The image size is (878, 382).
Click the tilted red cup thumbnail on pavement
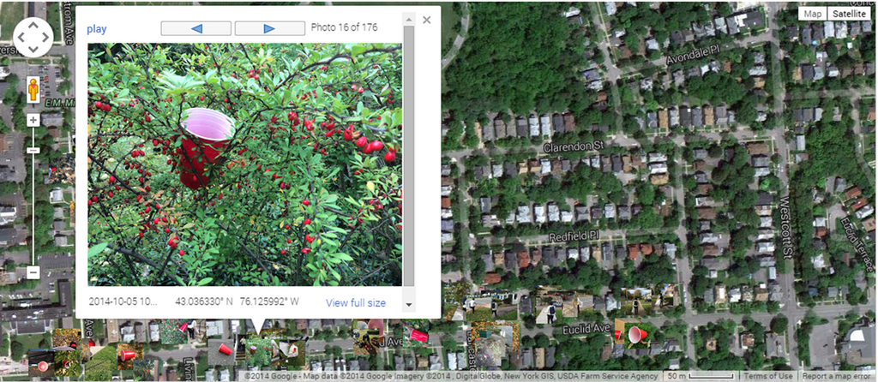click(222, 351)
